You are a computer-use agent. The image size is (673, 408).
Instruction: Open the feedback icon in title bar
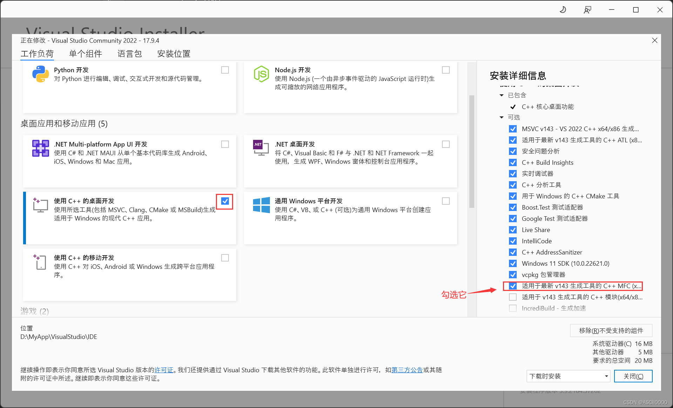[x=587, y=10]
